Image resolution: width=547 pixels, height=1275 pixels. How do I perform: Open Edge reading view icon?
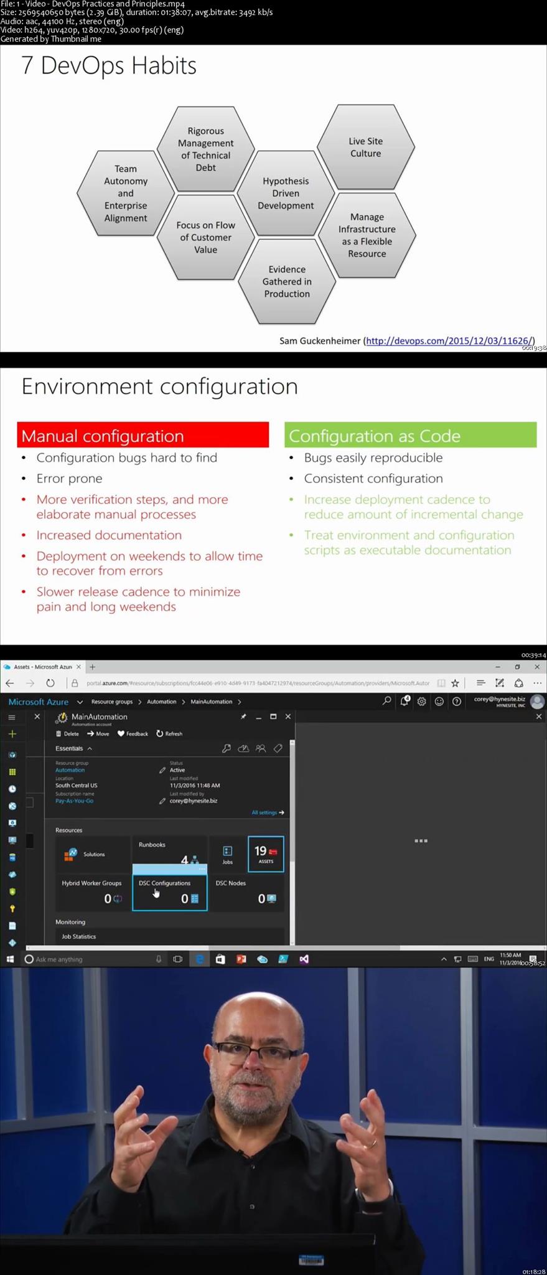(441, 683)
